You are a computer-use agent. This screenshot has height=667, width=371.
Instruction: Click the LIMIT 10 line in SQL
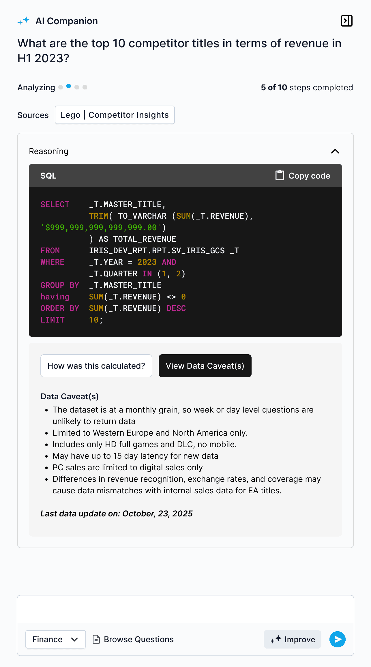click(x=72, y=320)
